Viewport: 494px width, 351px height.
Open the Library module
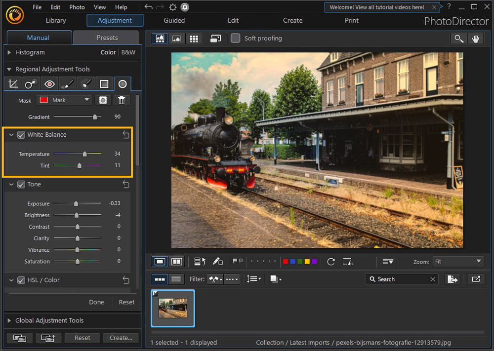point(55,20)
